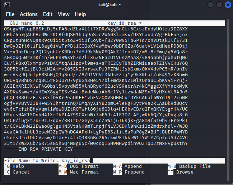Toggle the M-M Mac Format option
Screen dimensions: 233x185
coord(78,172)
